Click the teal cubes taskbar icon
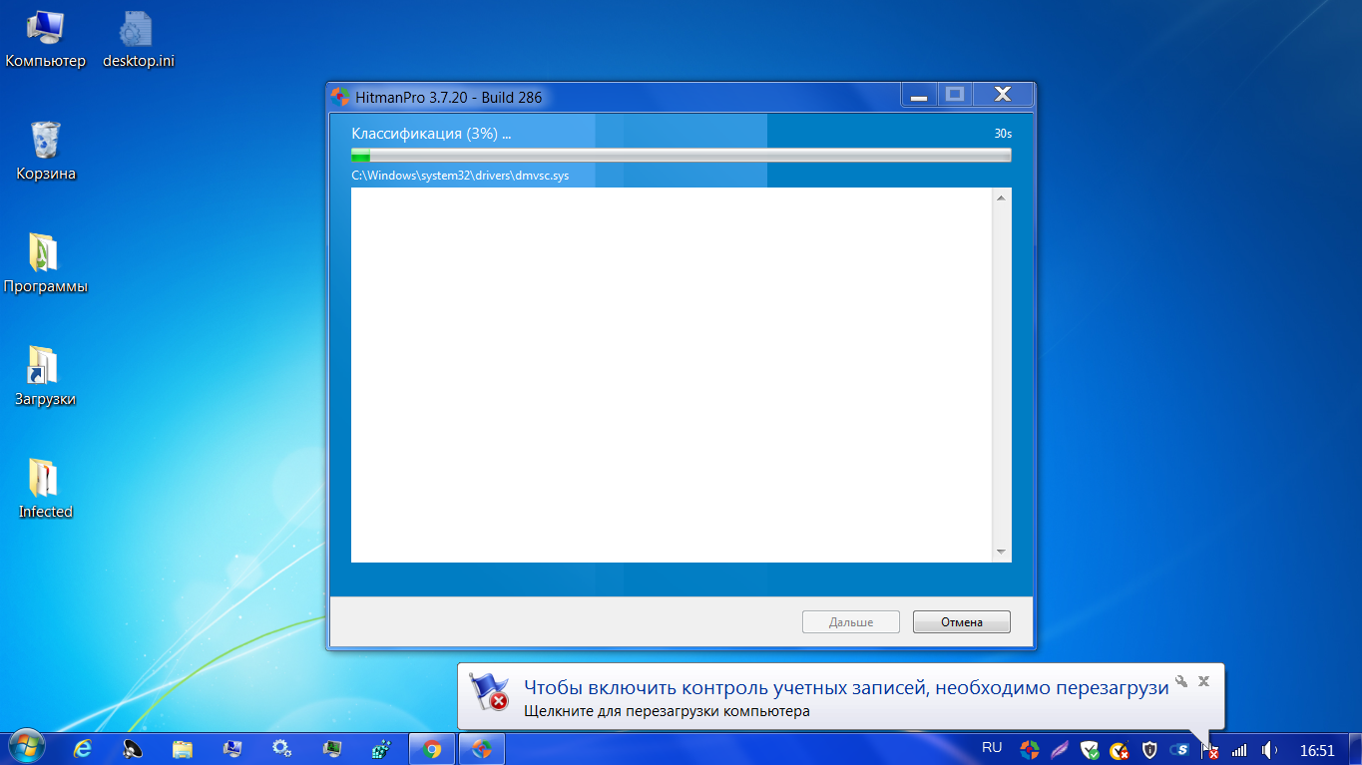The image size is (1362, 765). click(382, 749)
